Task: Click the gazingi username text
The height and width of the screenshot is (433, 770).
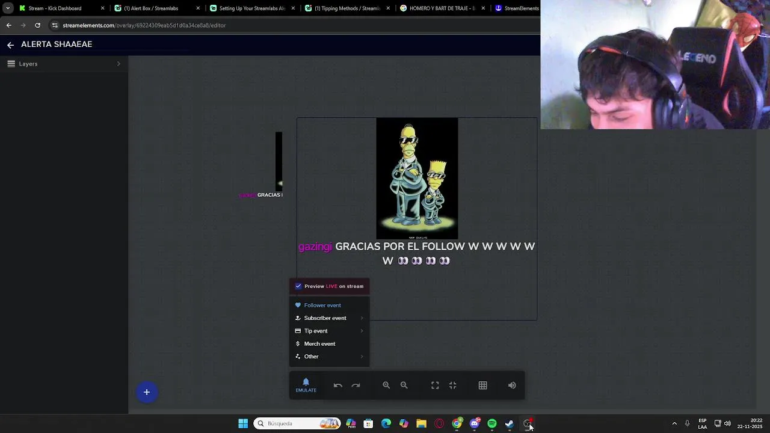Action: 315,247
